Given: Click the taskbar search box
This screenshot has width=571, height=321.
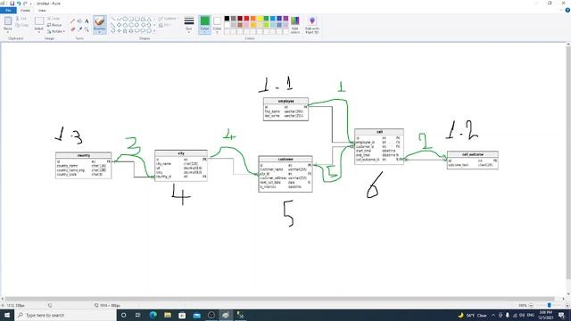Looking at the screenshot, I should pos(65,315).
